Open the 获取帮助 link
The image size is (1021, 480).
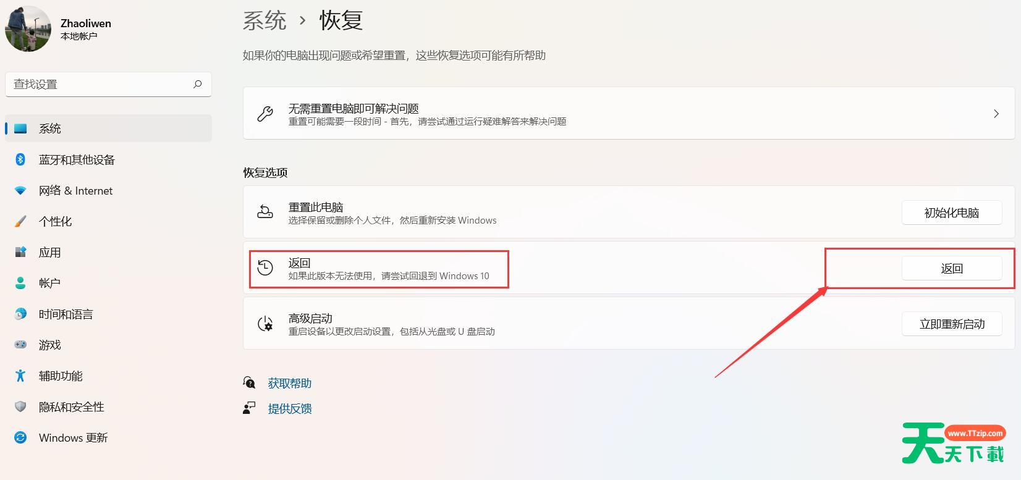pos(289,384)
